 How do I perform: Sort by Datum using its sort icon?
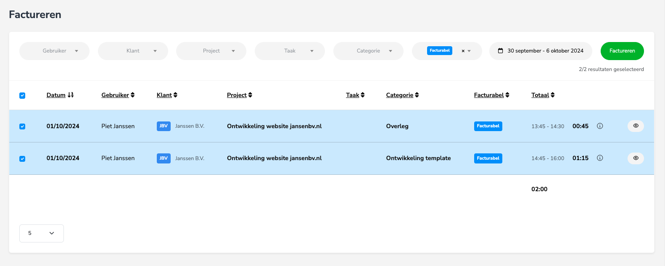coord(71,95)
